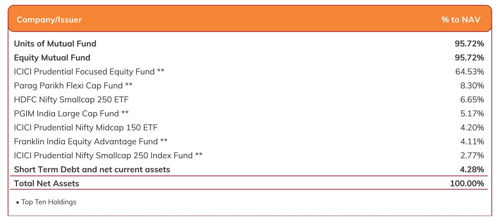This screenshot has height=220, width=496.
Task: Click the 64.53% NAV value
Action: 470,72
